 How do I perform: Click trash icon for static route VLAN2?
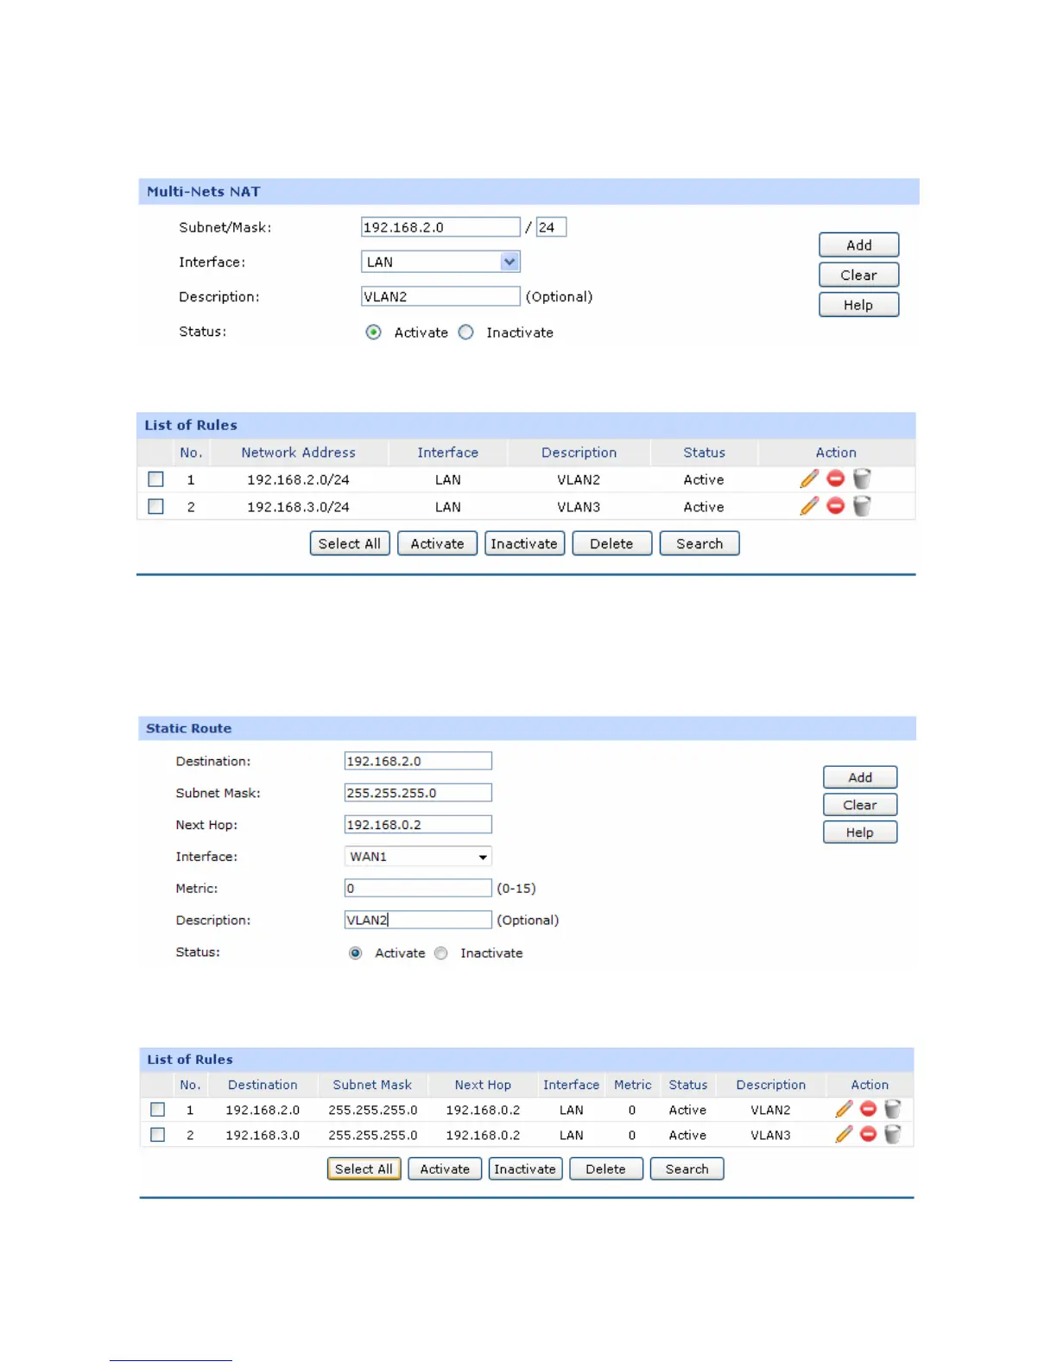point(893,1109)
